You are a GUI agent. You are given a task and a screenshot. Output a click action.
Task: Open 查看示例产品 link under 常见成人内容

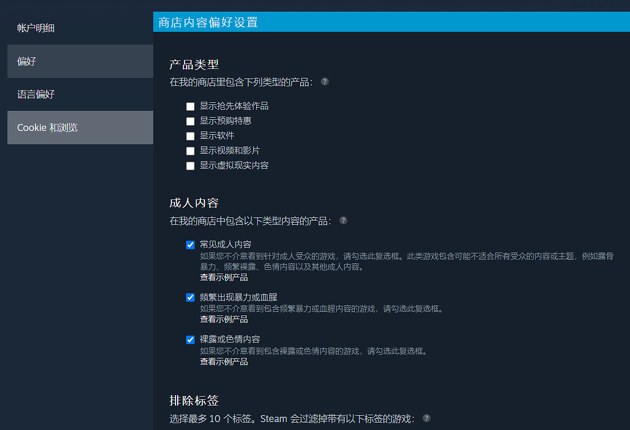(x=223, y=277)
